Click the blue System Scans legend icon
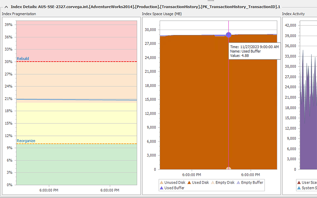317x198 pixels. 299,188
